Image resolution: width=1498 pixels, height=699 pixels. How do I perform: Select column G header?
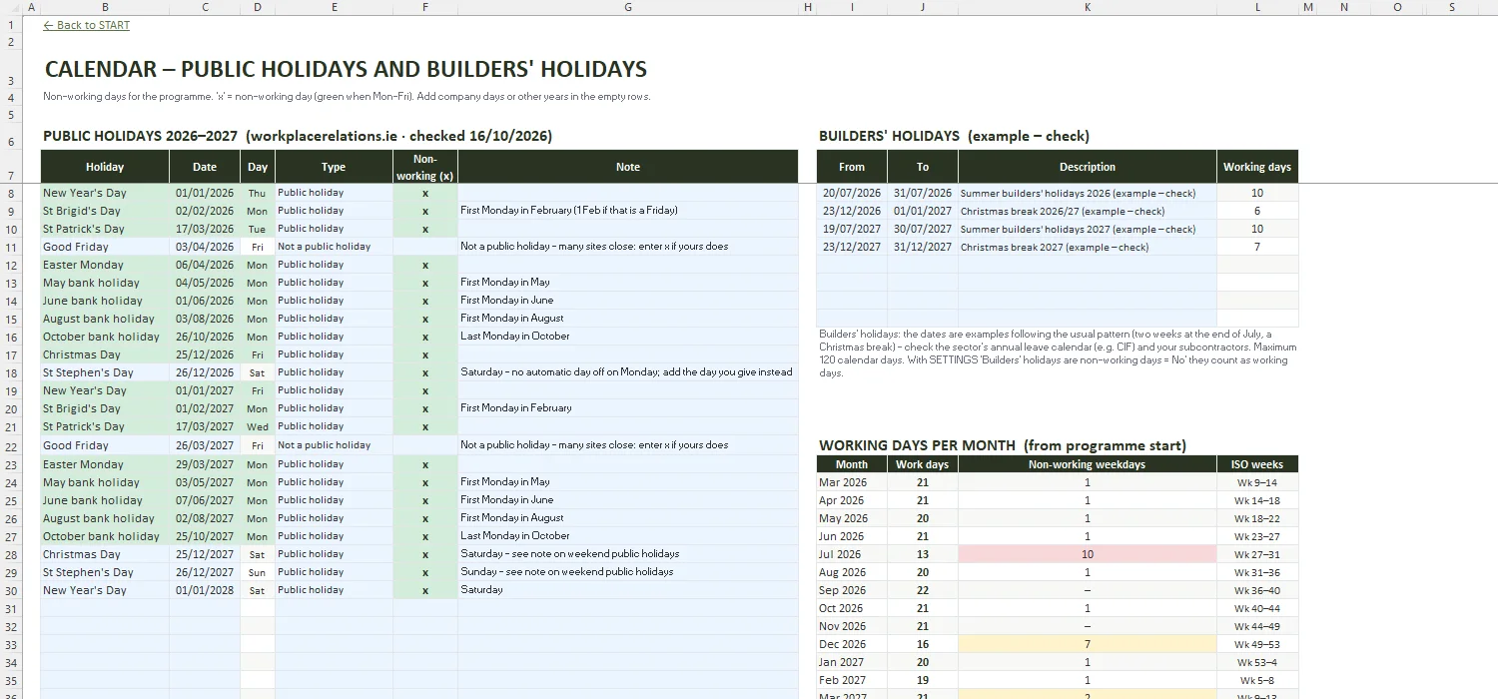(628, 7)
